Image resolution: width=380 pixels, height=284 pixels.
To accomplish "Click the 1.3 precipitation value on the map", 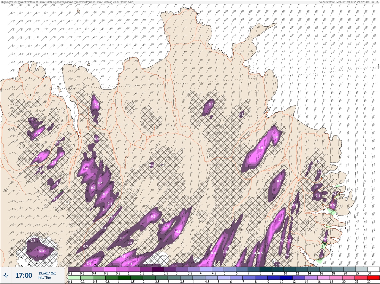I will coord(278,220).
